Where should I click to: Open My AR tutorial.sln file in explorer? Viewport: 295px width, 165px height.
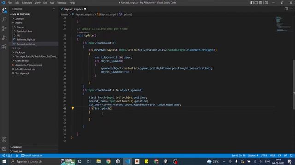[34, 69]
